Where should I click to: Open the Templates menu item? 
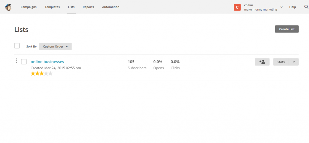click(52, 7)
